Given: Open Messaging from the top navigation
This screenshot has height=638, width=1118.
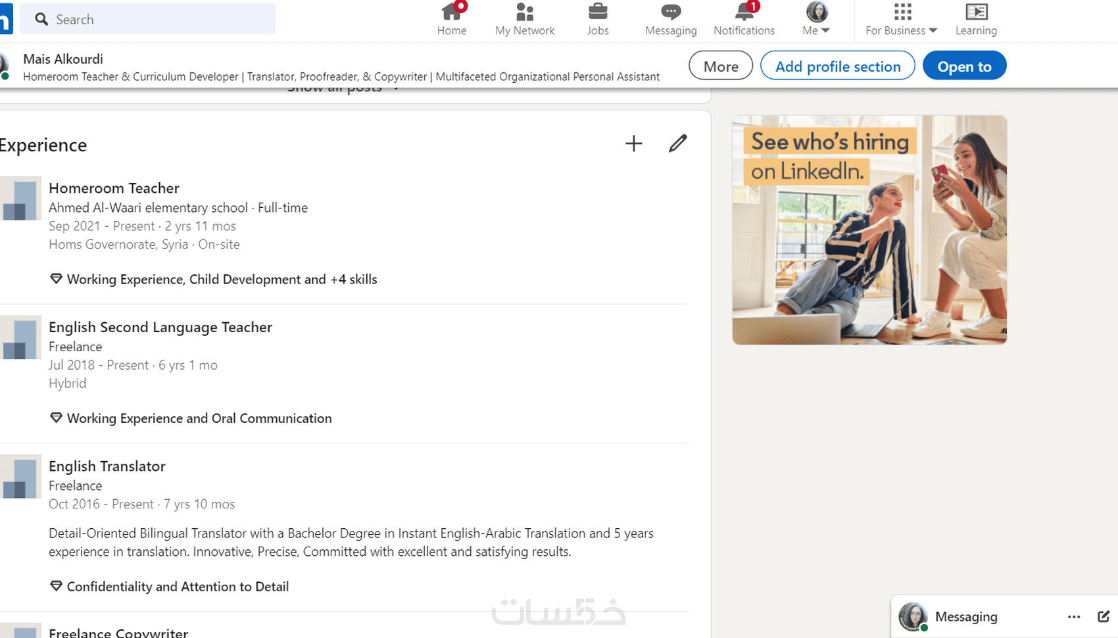Looking at the screenshot, I should [671, 19].
